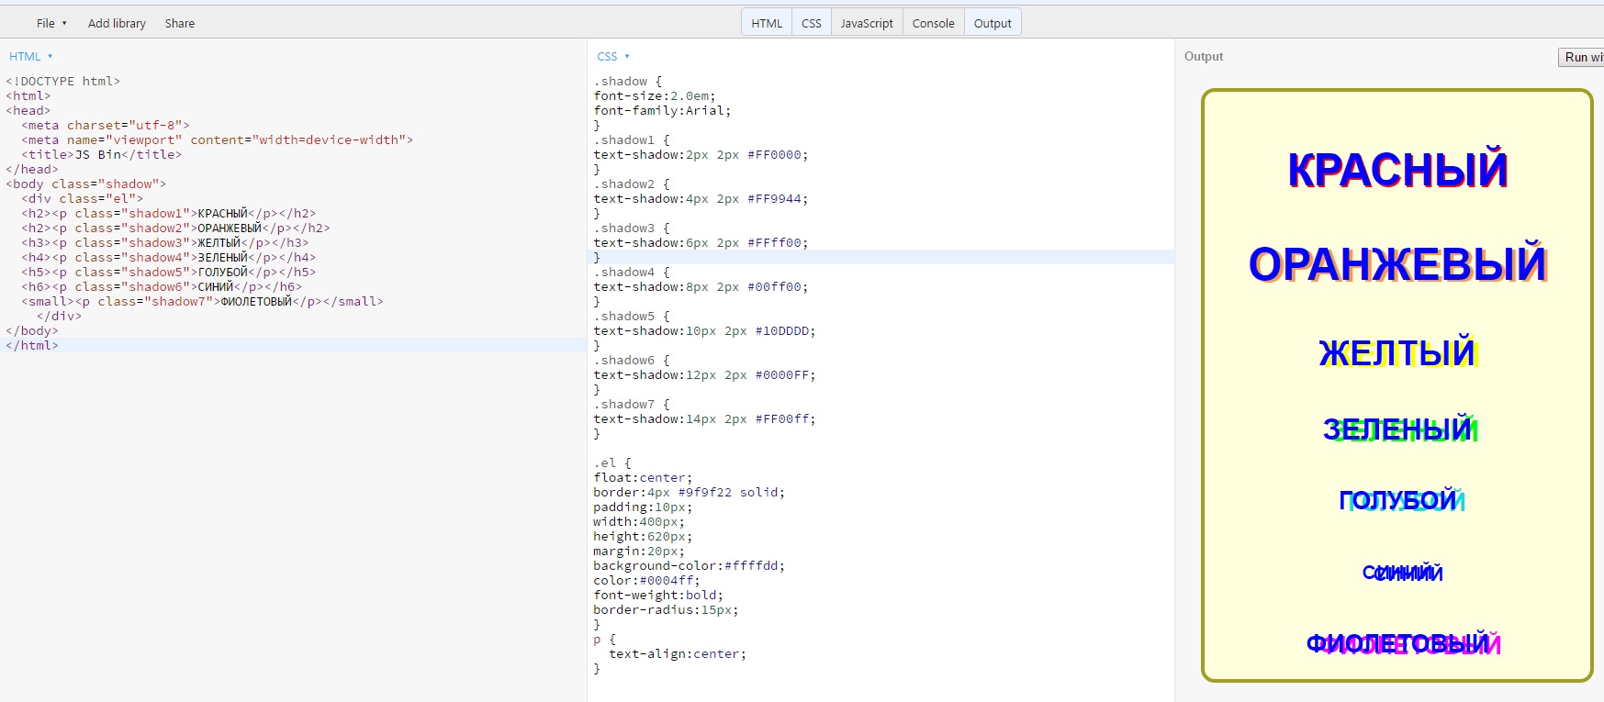Click the meta viewport line
The height and width of the screenshot is (702, 1604).
(x=218, y=139)
